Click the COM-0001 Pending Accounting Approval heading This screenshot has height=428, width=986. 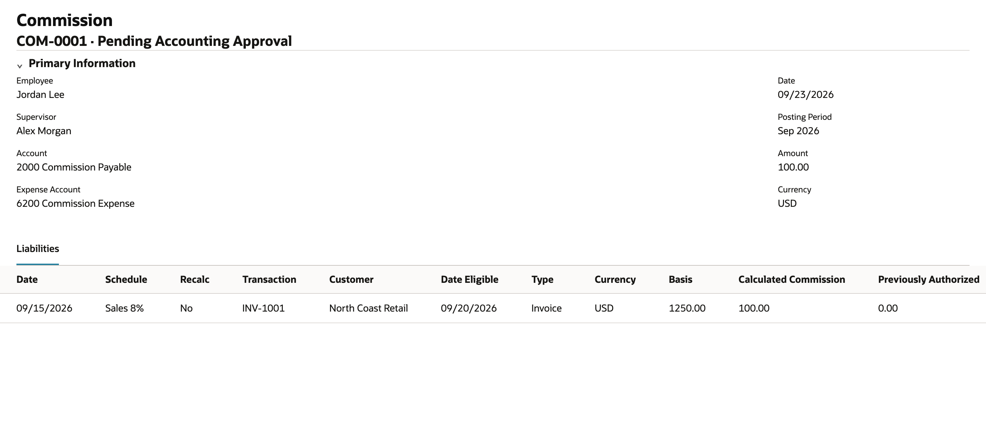(154, 41)
